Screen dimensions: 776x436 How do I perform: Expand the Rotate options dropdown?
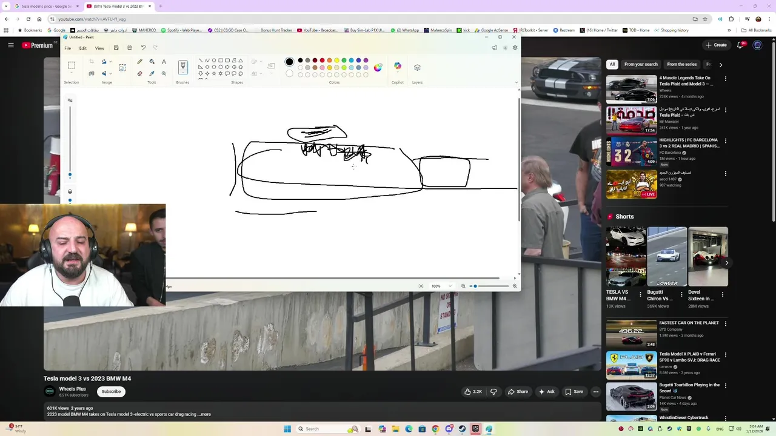click(110, 62)
